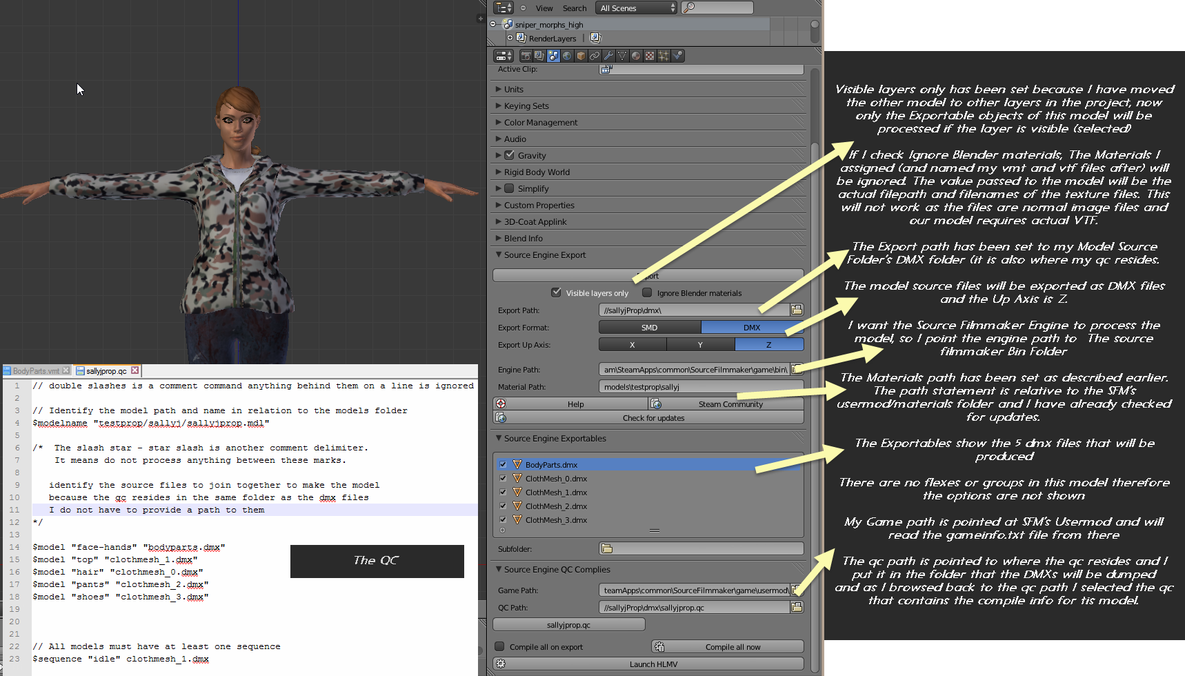This screenshot has width=1185, height=676.
Task: Open the Render Layers properties tab
Action: 539,56
